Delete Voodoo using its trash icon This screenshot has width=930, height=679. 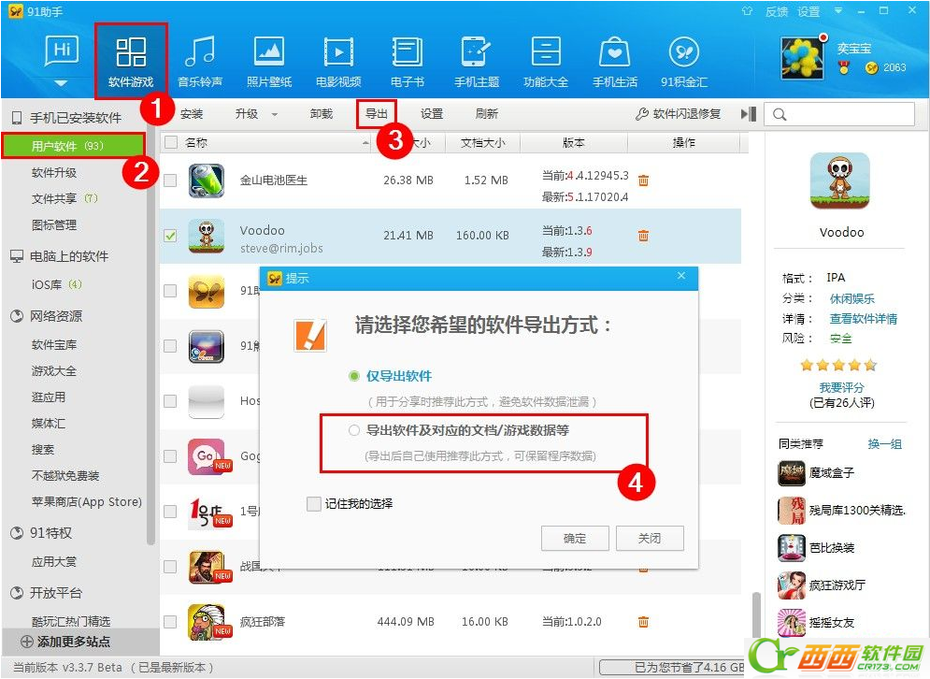pyautogui.click(x=643, y=236)
